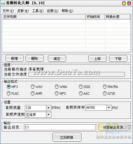Image resolution: width=133 pixels, height=144 pixels.
Task: Select the AAC output format
Action: (81, 93)
